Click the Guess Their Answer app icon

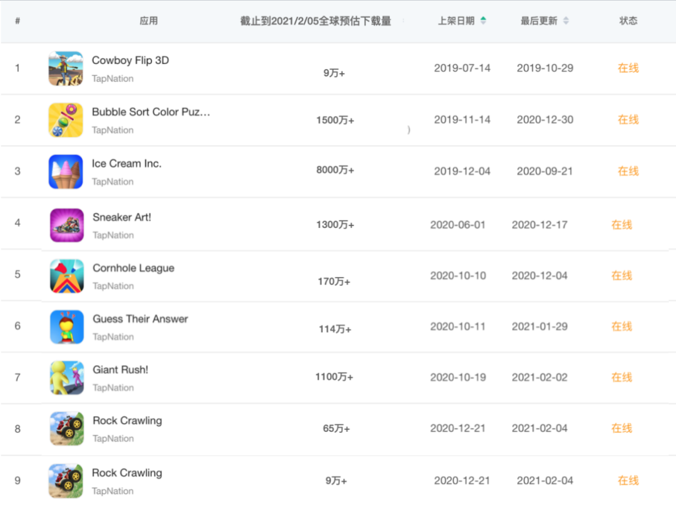point(65,326)
